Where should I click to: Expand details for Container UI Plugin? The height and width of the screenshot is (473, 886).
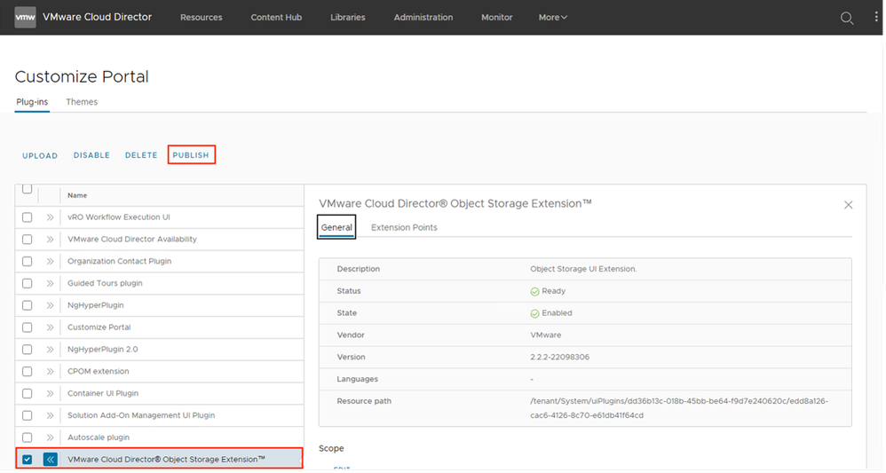click(50, 393)
